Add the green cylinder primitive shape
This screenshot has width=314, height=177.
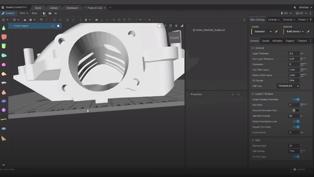pyautogui.click(x=3, y=46)
